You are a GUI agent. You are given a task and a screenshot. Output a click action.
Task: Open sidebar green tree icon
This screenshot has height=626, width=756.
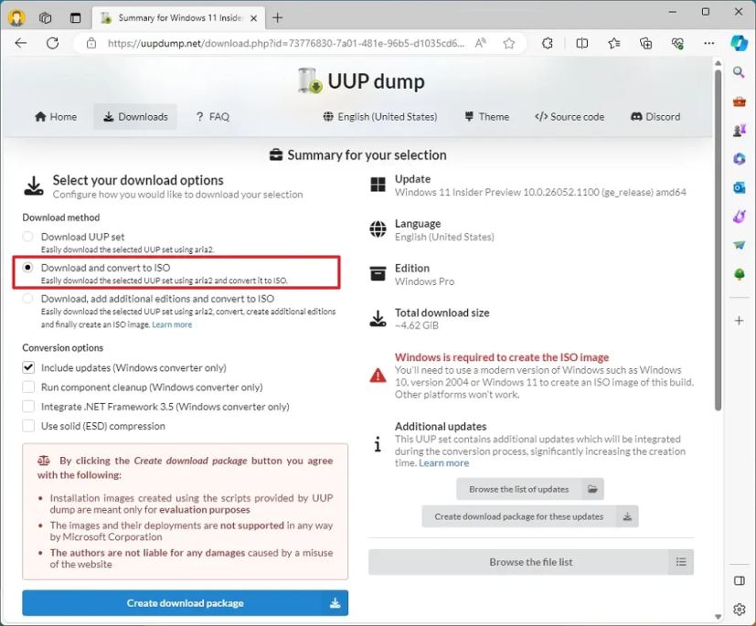pos(740,274)
